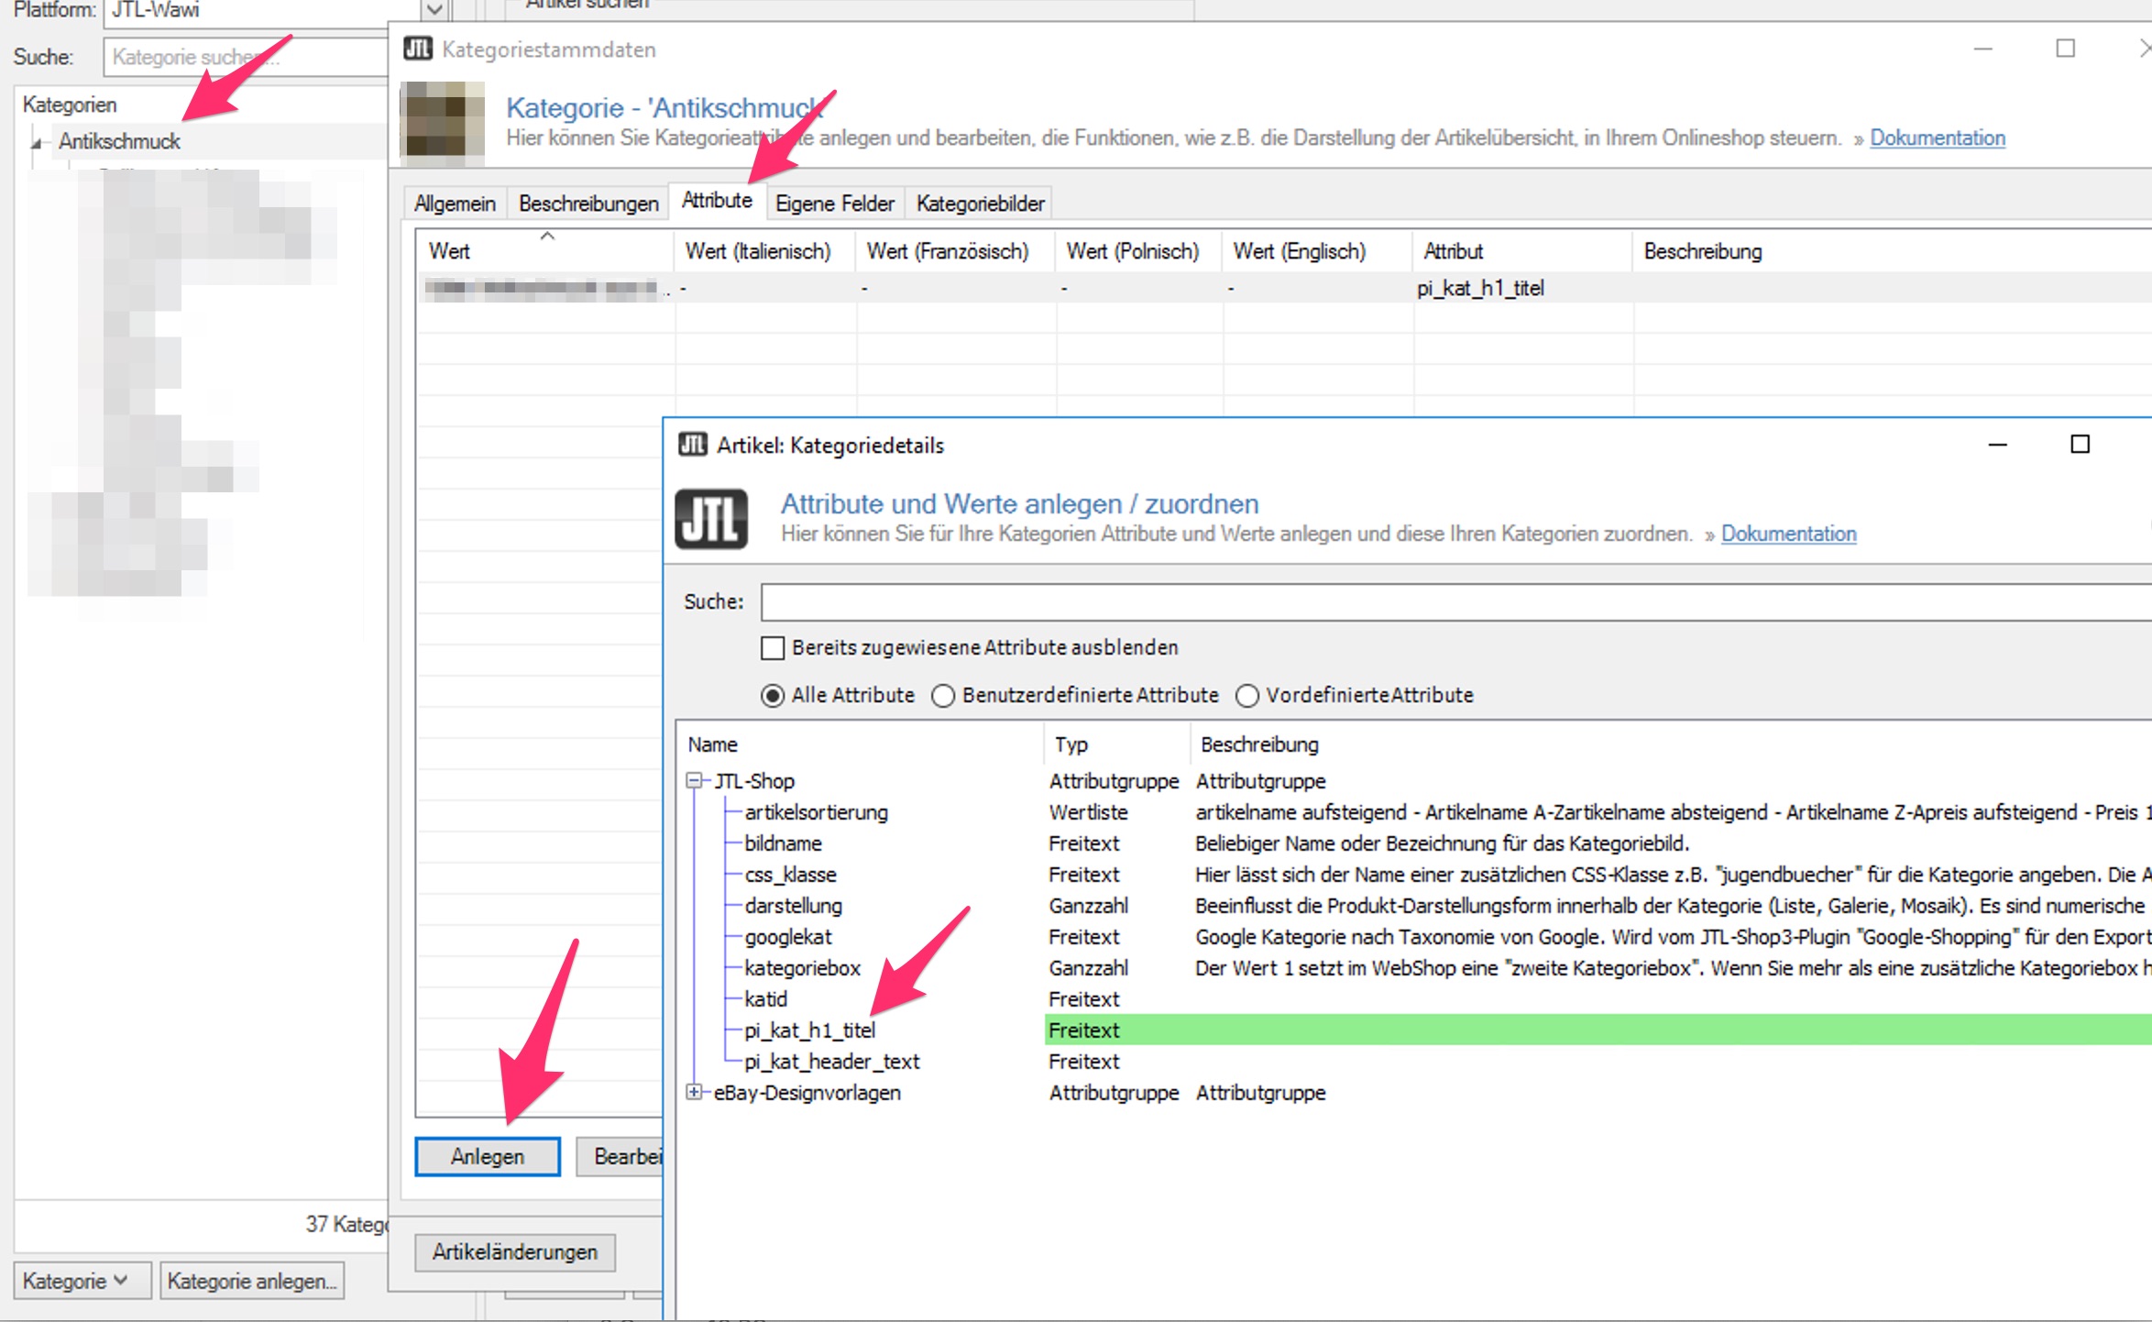Open the Kategoriebilder tab
The image size is (2152, 1322).
980,204
